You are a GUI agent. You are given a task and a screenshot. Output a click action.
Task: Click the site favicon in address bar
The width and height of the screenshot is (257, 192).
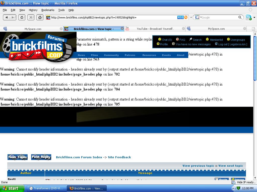coord(48,17)
